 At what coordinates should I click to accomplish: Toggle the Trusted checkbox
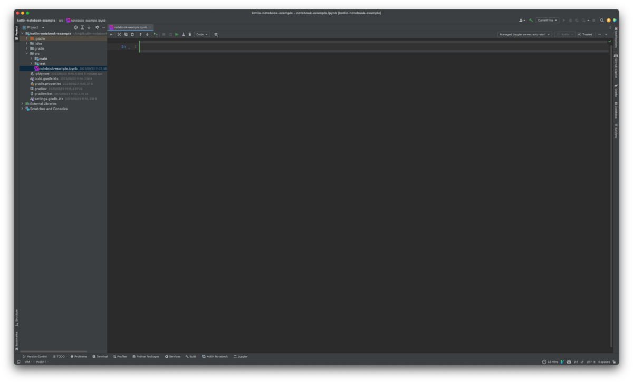[x=579, y=34]
